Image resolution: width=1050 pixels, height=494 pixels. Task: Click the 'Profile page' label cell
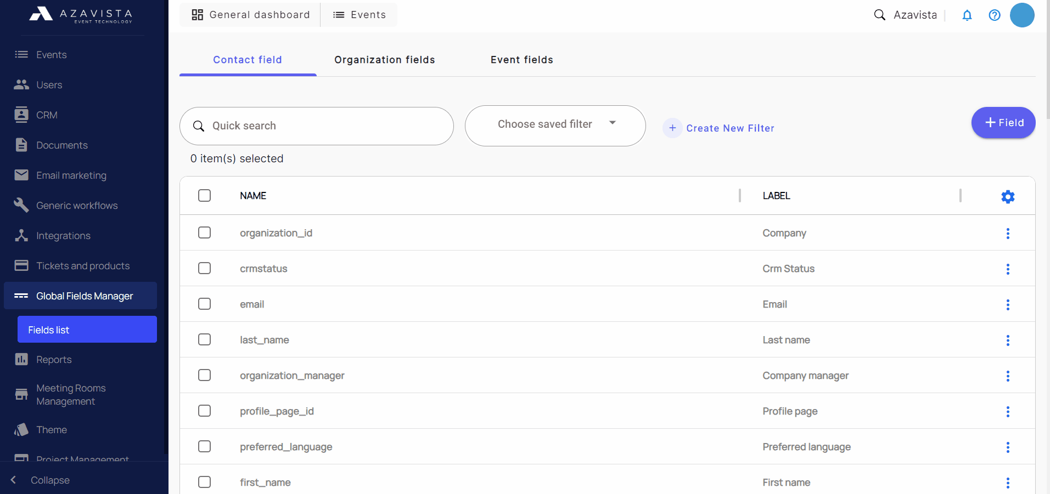click(790, 411)
